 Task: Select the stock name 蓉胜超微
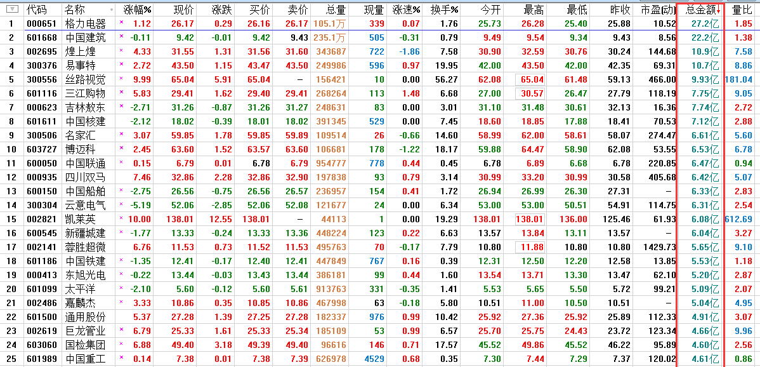point(85,248)
